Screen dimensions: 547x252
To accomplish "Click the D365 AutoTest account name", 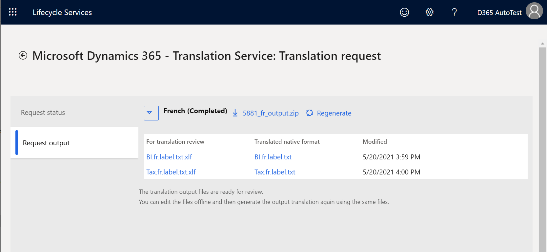I will click(x=499, y=13).
